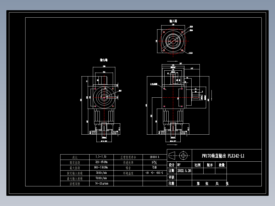
Task: Click the 版本 version header cell
Action: pyautogui.click(x=210, y=165)
